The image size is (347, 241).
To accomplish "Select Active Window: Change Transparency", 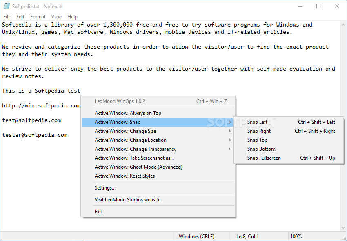I will (158, 149).
